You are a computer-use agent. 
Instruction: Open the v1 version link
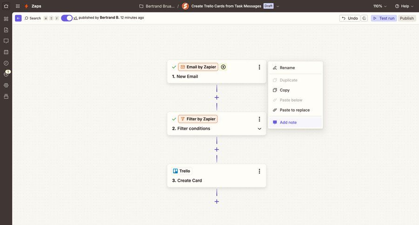75,18
